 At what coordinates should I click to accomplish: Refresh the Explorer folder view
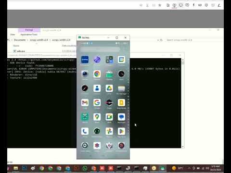tap(162, 40)
